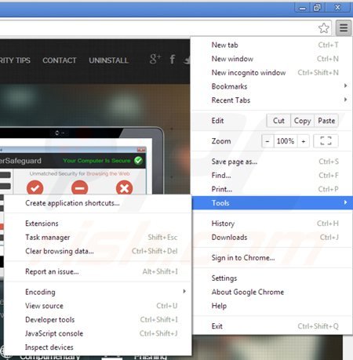This screenshot has height=360, width=353.
Task: Expand the Recent Tabs submenu arrow
Action: [345, 100]
